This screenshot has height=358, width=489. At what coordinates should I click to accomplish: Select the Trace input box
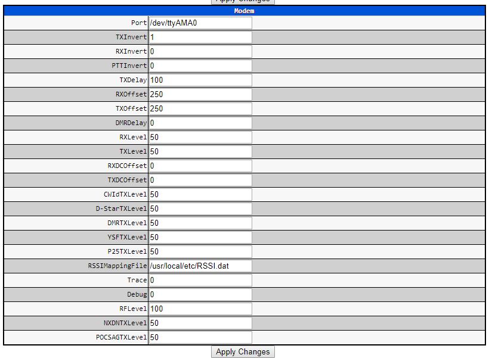coord(200,281)
